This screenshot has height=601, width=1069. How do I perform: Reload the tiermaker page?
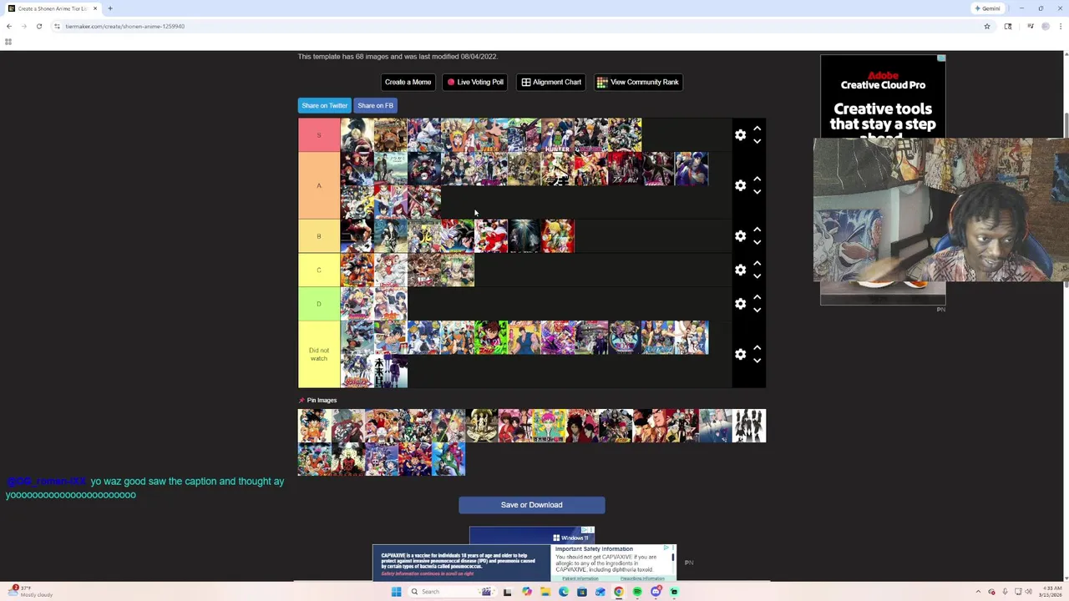(38, 26)
